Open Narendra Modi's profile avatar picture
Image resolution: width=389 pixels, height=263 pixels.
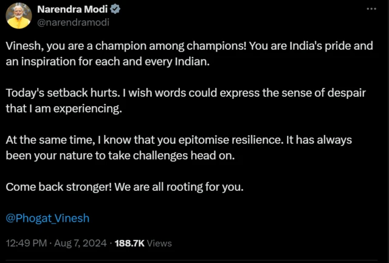(x=19, y=16)
